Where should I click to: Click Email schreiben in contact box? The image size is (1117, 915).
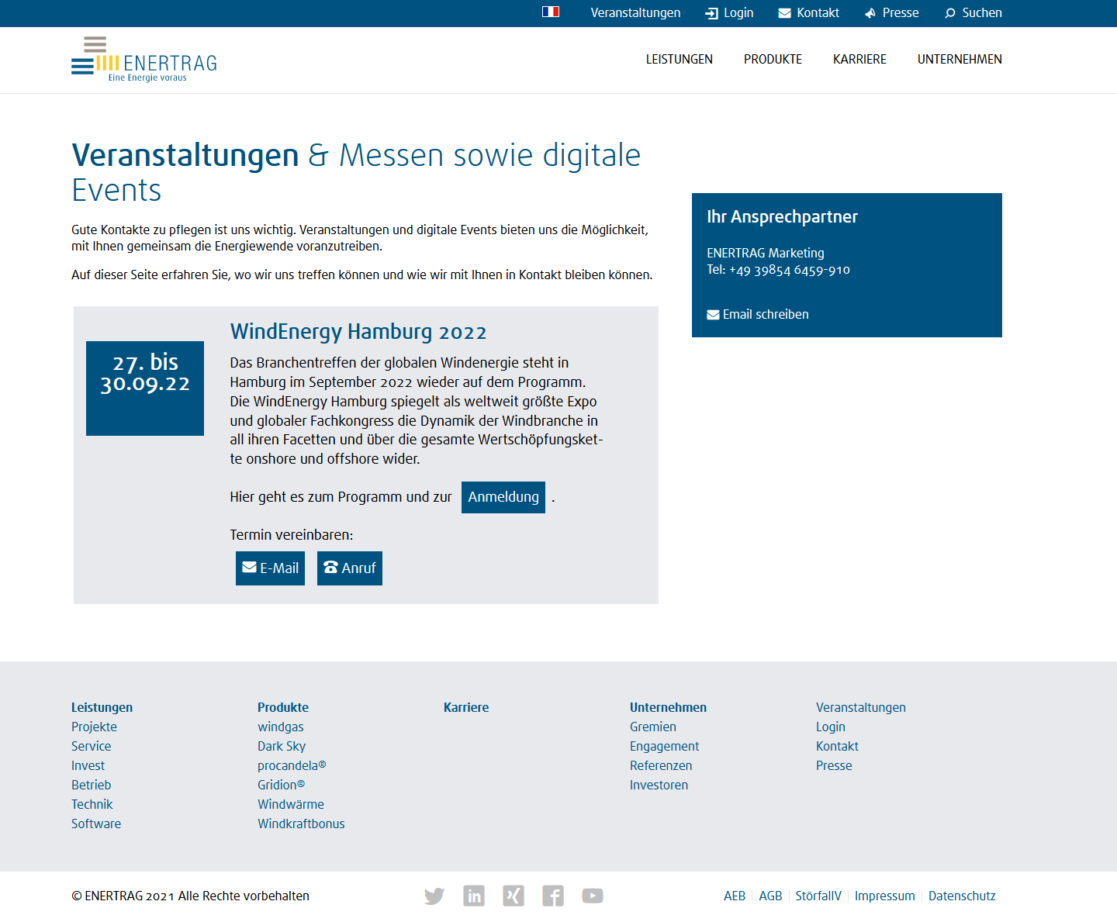pos(758,314)
